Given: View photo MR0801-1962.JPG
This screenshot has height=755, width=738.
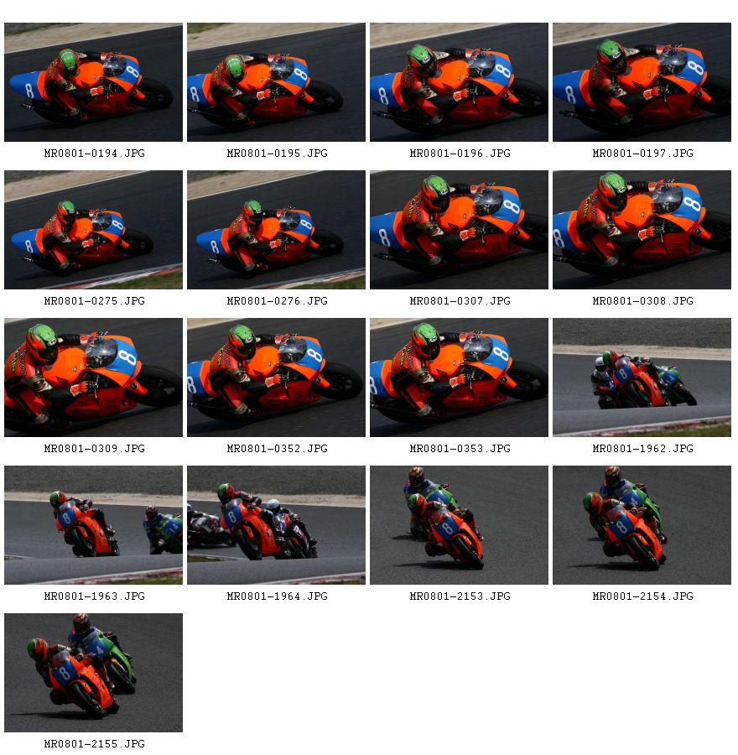Looking at the screenshot, I should point(642,377).
